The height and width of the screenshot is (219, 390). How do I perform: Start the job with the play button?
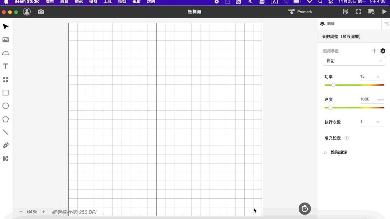point(384,12)
